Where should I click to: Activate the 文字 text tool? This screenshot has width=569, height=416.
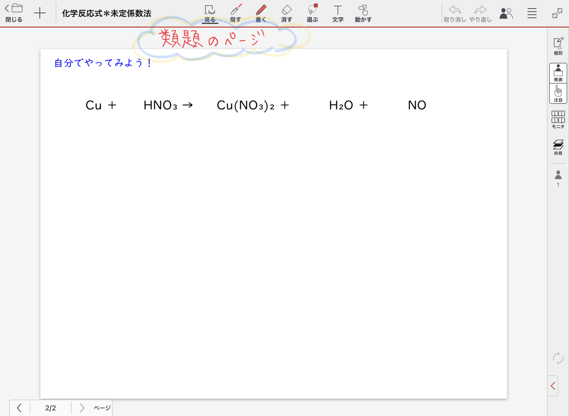(x=338, y=13)
